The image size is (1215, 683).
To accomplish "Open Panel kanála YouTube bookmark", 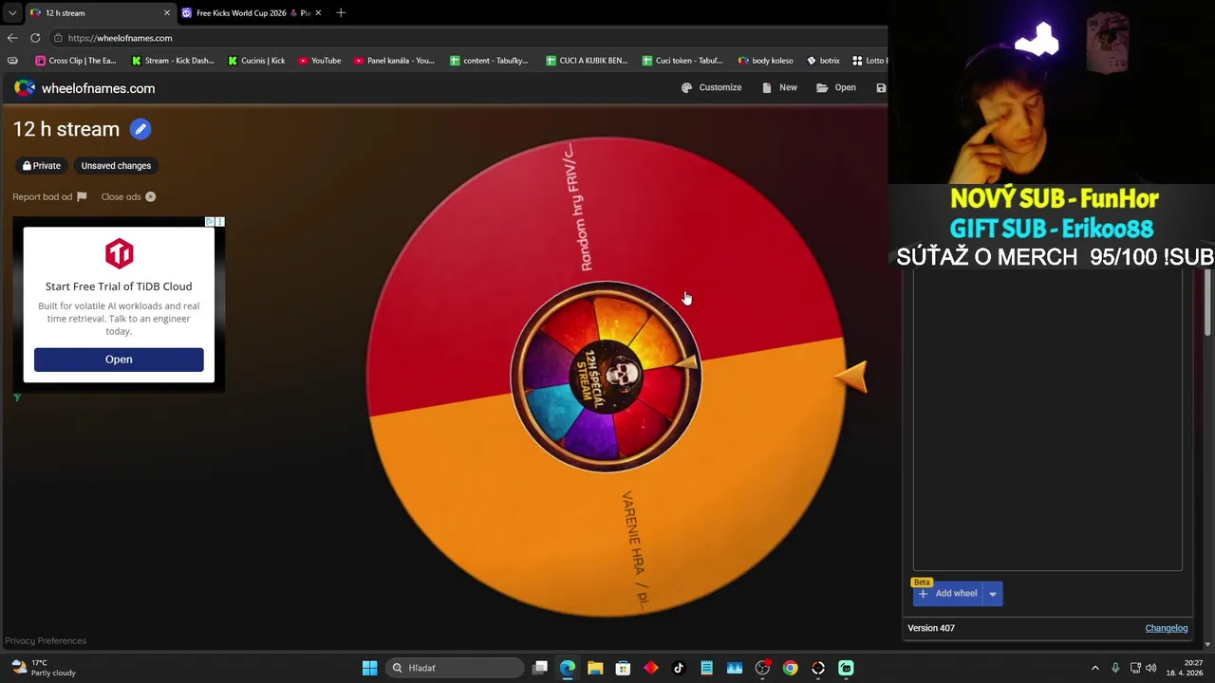I will tap(394, 61).
